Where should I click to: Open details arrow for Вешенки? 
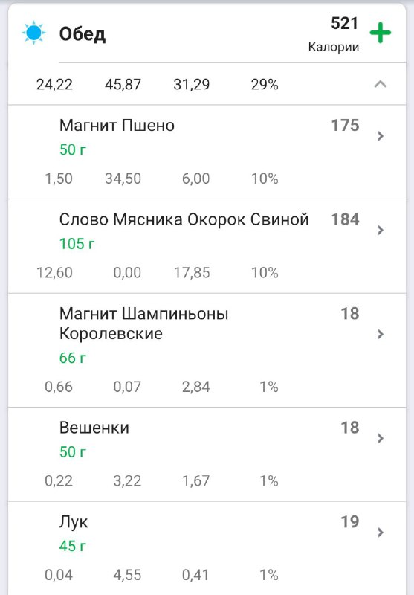point(381,438)
